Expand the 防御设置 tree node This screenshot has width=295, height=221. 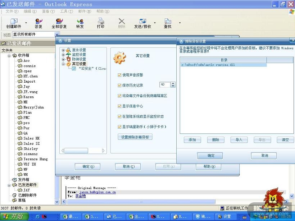(x=63, y=59)
